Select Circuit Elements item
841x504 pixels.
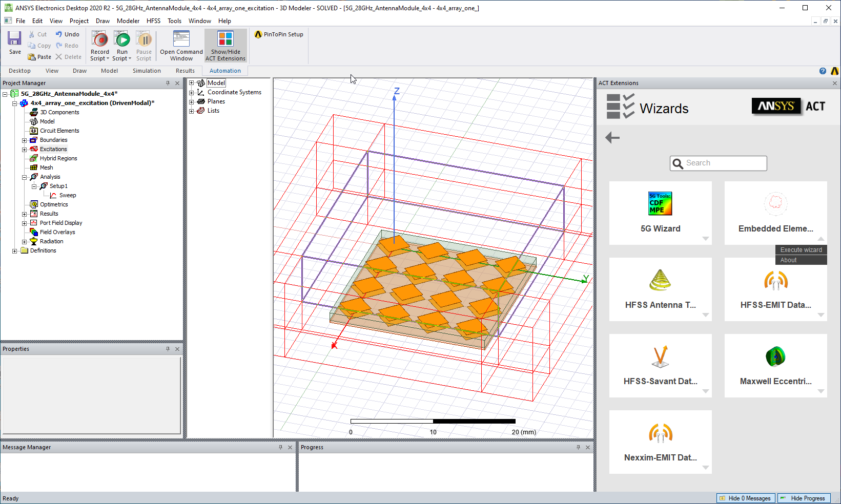59,131
